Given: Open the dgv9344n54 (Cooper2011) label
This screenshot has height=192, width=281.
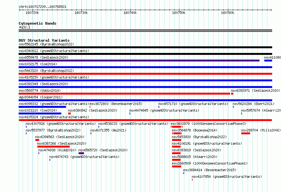Looking at the screenshot, I should click(x=41, y=97).
